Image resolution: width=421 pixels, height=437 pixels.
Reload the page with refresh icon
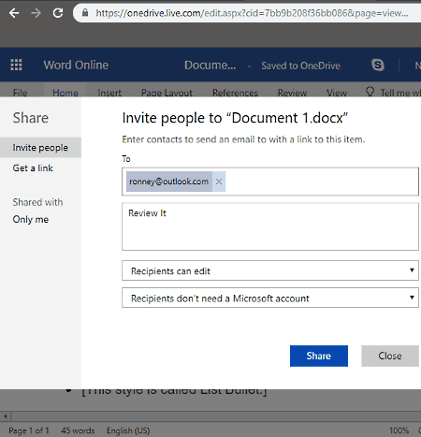click(58, 13)
